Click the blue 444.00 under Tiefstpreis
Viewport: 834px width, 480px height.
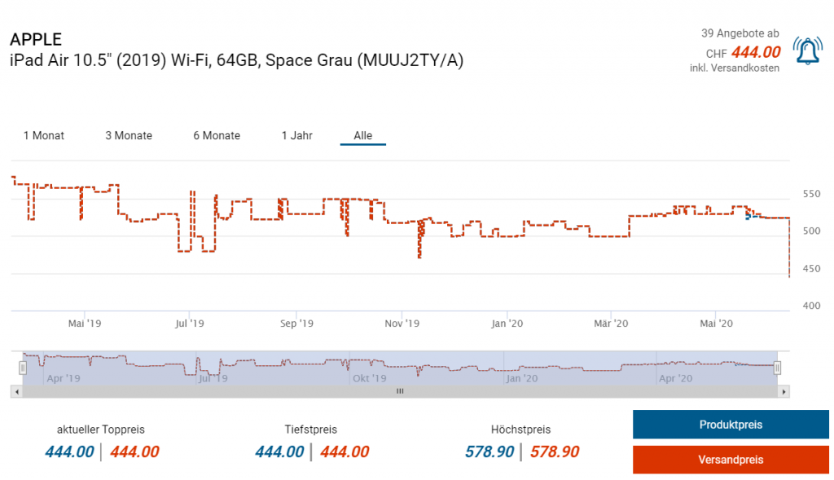(279, 451)
